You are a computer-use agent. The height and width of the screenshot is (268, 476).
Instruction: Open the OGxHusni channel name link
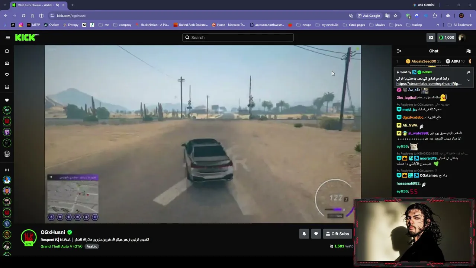(53, 232)
